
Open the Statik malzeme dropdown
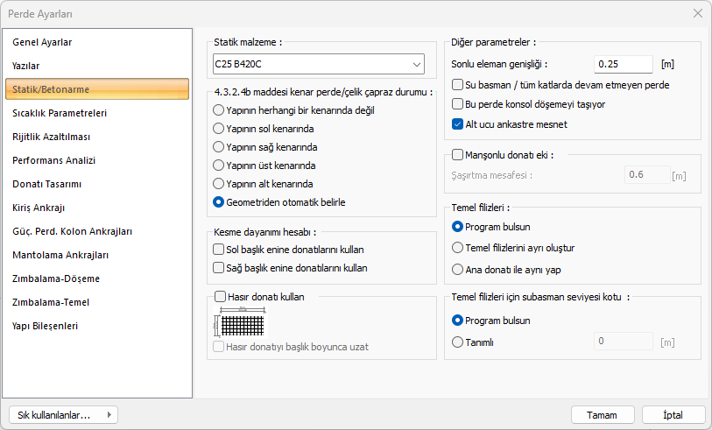click(x=319, y=64)
